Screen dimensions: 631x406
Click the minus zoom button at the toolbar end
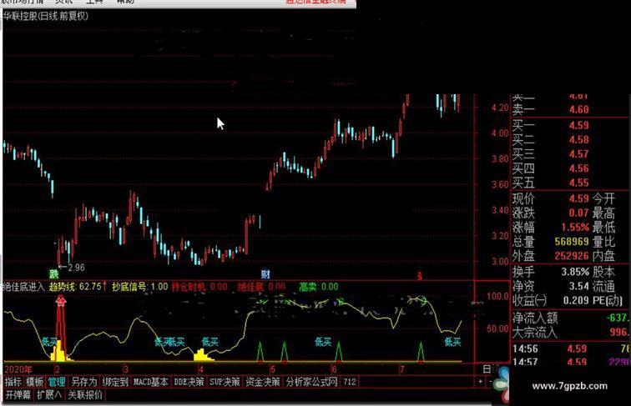pos(490,382)
